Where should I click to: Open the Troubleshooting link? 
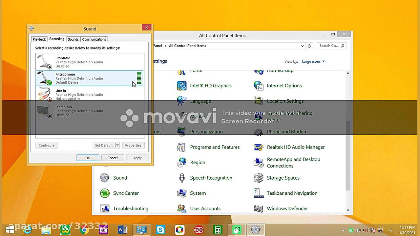click(x=131, y=208)
